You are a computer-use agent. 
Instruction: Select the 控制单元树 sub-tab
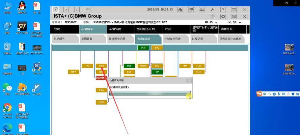(148, 39)
